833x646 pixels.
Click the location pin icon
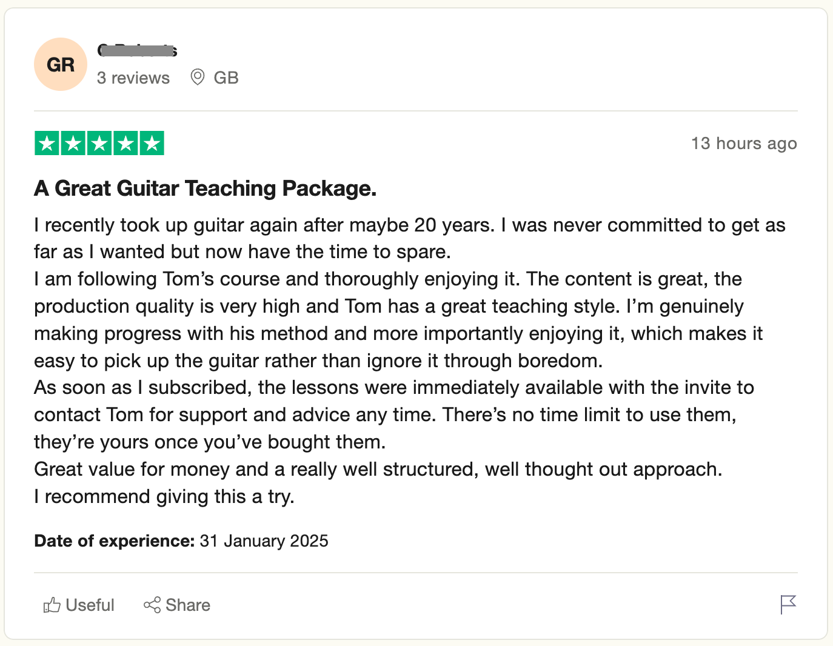pyautogui.click(x=198, y=77)
